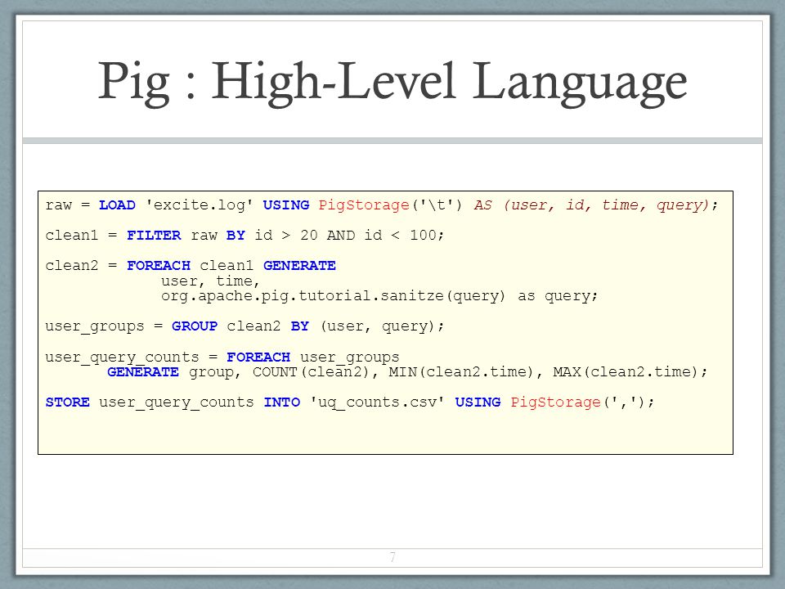Click the 'excite.log' filename string
Viewport: 785px width, 589px height.
tap(200, 205)
